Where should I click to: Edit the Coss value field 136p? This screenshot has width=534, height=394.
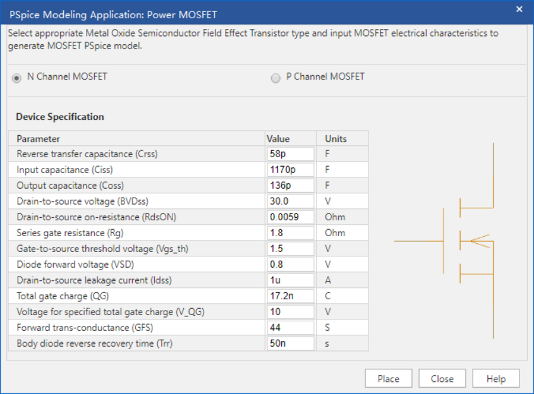coord(291,186)
